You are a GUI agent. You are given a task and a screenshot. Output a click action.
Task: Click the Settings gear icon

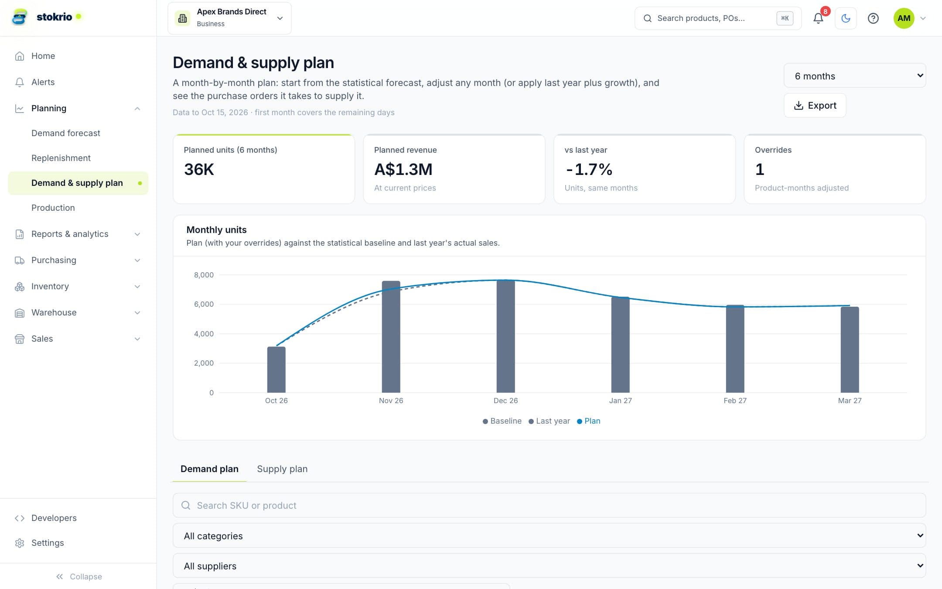coord(20,543)
